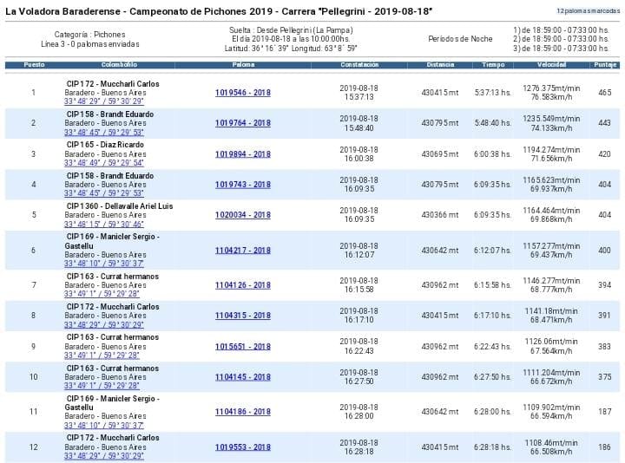The image size is (625, 463).
Task: Open coordinates link for Diaz Ricardo
Action: [103, 163]
